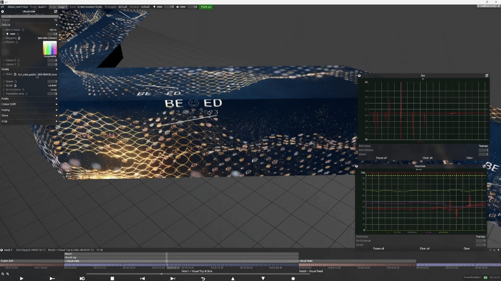501x281 pixels.
Task: Click Pause all in fps panel
Action: pos(381,158)
